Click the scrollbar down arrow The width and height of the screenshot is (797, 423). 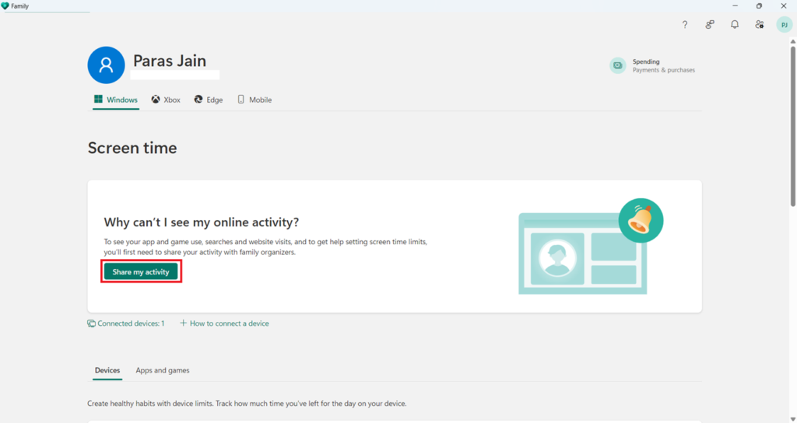click(x=792, y=419)
